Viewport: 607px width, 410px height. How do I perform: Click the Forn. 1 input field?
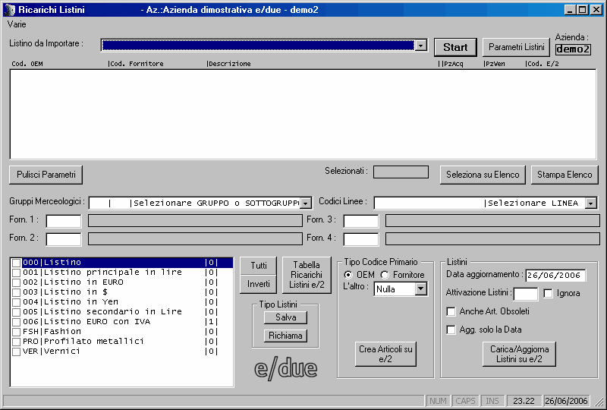(64, 221)
